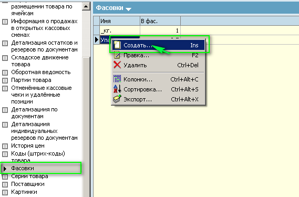
Task: Click the red X Удалить icon
Action: [x=117, y=65]
